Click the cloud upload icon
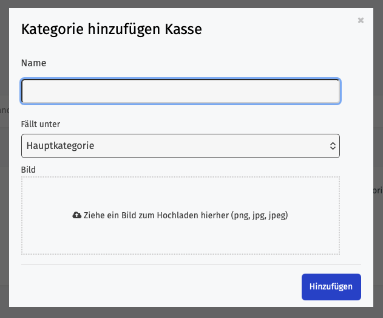The height and width of the screenshot is (318, 383). point(77,215)
